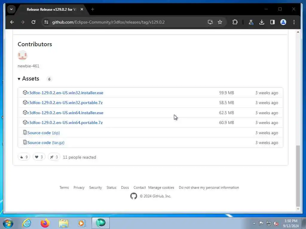Open the tab search dropdown arrow

[x=11, y=9]
